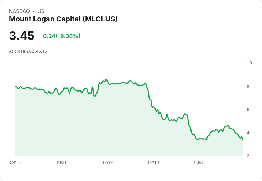Click the -0.24(-6.38%) change value
Image resolution: width=262 pixels, height=181 pixels.
pyautogui.click(x=60, y=36)
